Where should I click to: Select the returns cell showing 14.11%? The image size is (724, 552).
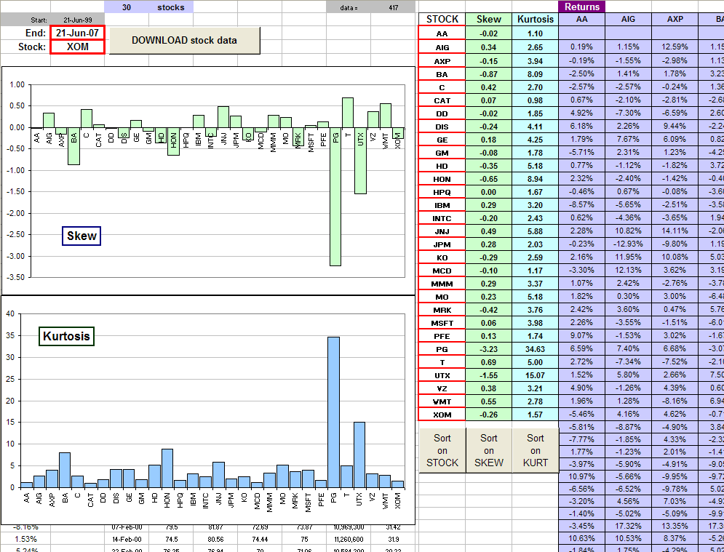pyautogui.click(x=675, y=231)
